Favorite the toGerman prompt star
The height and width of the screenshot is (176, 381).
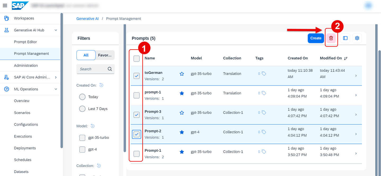(182, 74)
